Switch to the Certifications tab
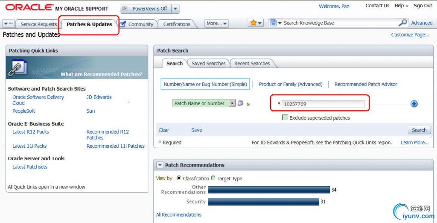Image resolution: width=437 pixels, height=223 pixels. [x=177, y=24]
